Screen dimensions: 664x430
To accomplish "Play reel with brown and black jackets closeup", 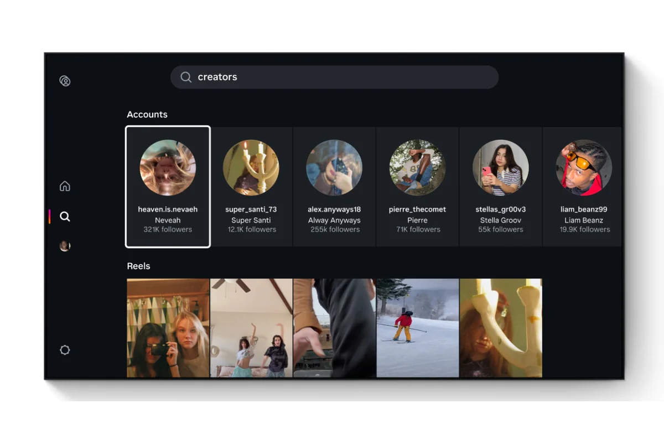I will coord(334,328).
